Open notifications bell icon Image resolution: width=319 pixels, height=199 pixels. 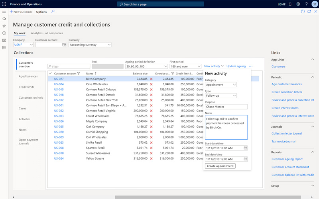[x=290, y=4]
